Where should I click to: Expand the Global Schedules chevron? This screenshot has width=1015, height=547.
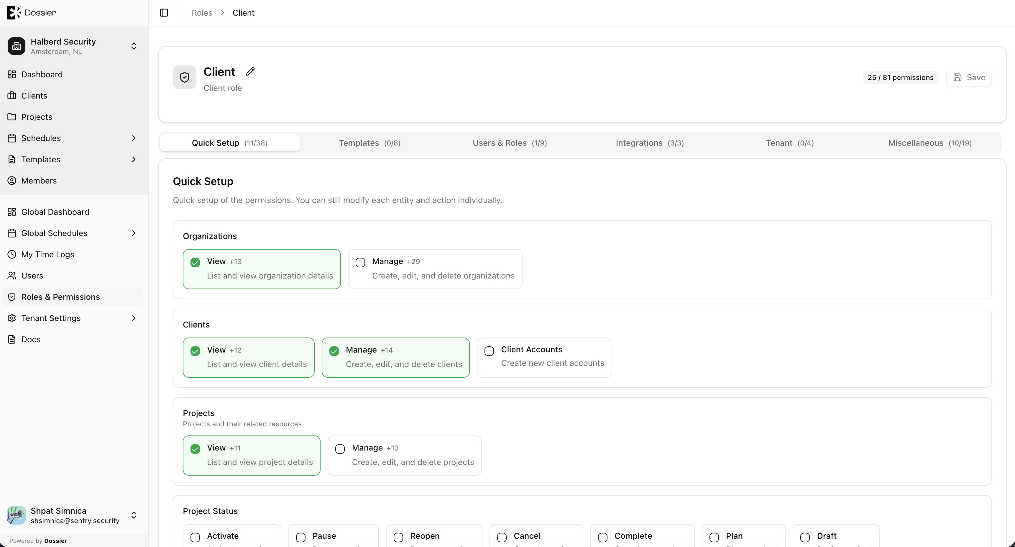pyautogui.click(x=134, y=233)
